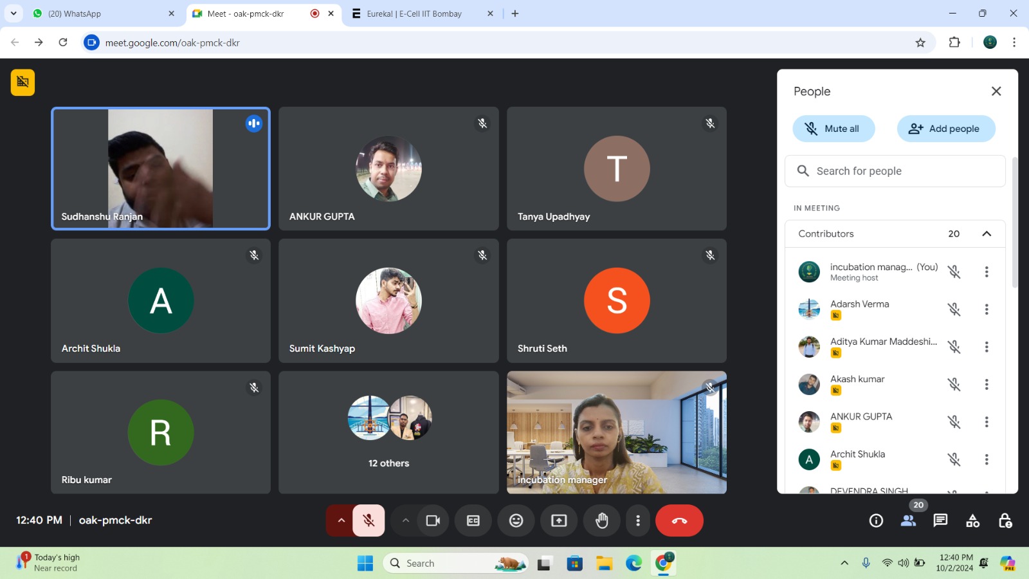This screenshot has width=1029, height=579.
Task: Open the host controls lock icon
Action: pyautogui.click(x=1005, y=520)
